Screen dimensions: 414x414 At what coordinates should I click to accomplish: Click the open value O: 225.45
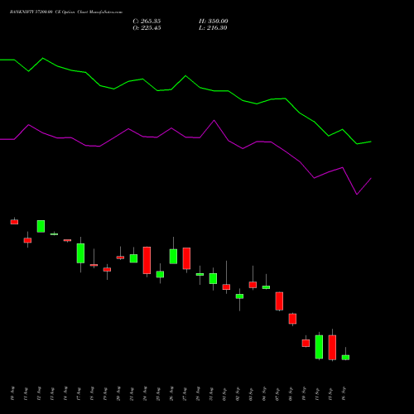(x=147, y=28)
